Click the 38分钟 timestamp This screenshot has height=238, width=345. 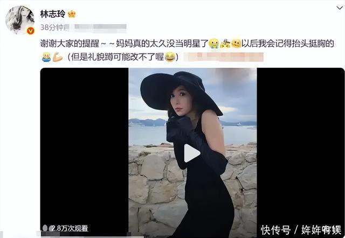(x=52, y=27)
